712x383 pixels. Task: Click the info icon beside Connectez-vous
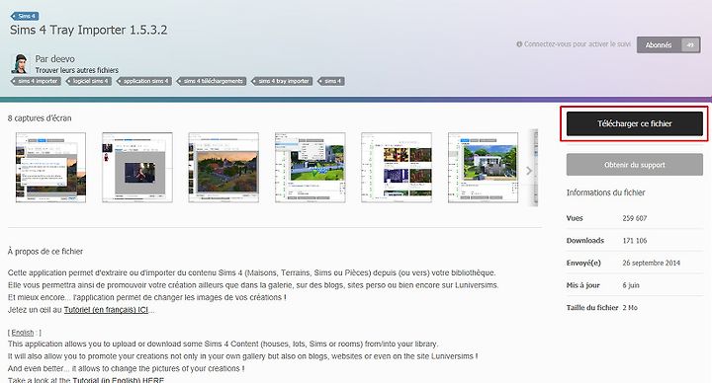(x=519, y=44)
